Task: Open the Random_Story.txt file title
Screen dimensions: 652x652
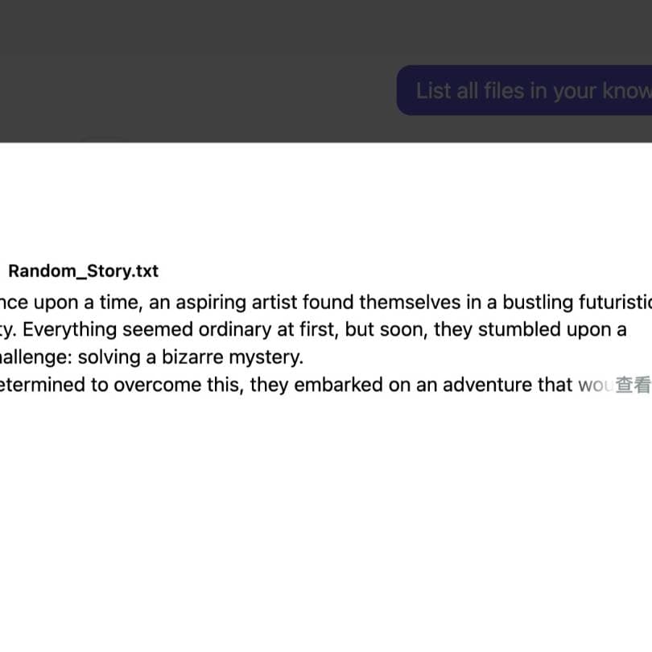Action: (83, 271)
